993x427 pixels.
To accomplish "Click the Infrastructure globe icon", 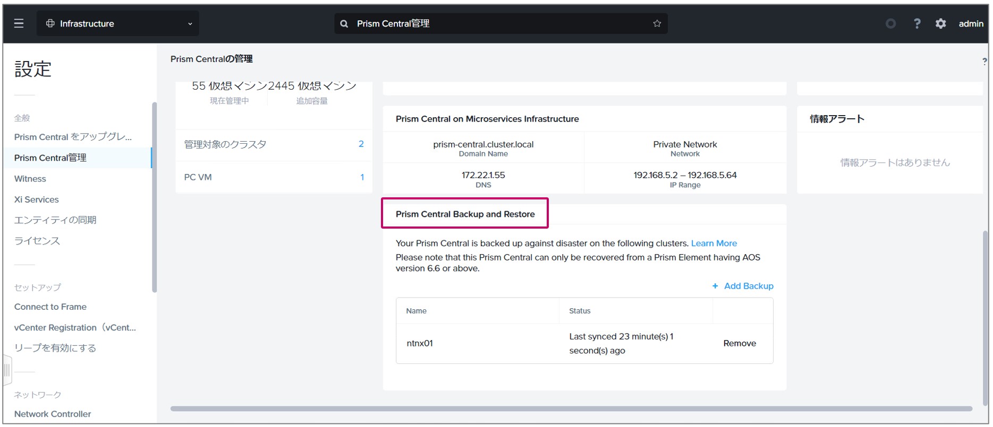I will click(50, 23).
